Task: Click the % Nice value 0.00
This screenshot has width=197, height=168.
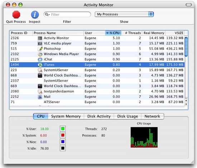Action: point(43,142)
